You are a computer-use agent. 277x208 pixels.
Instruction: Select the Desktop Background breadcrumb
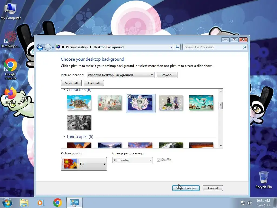[109, 47]
